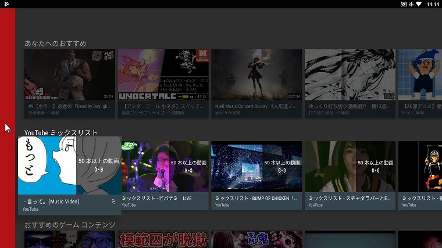
Task: Open the スチャダラパー mix thumbnail
Action: (x=350, y=167)
